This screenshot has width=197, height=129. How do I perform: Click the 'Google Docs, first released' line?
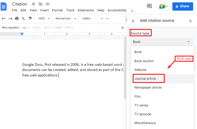click(73, 64)
